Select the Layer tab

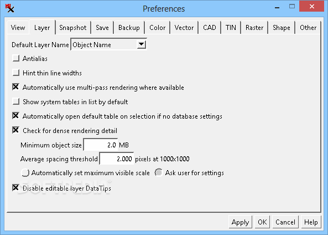click(42, 28)
